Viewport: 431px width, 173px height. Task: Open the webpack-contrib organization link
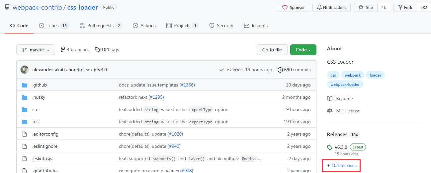[37, 7]
